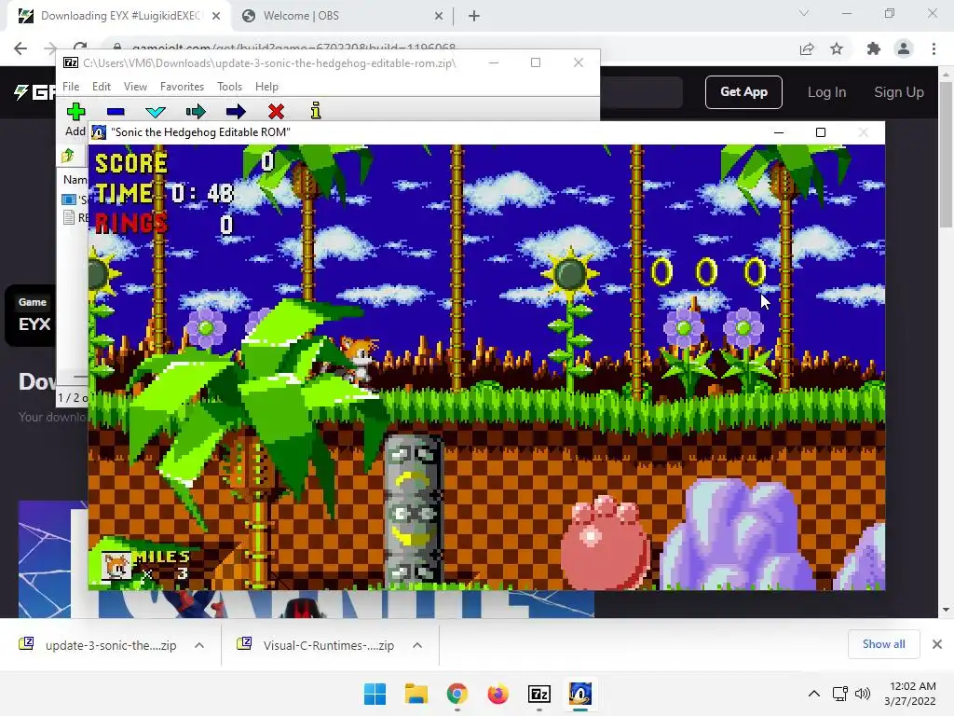The height and width of the screenshot is (716, 954).
Task: Click the 7z icon in 7-Zip title bar
Action: click(71, 62)
